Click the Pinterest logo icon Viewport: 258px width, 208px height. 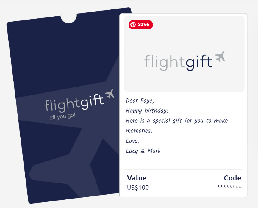(133, 25)
